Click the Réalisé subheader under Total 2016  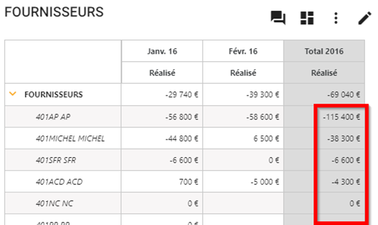pyautogui.click(x=324, y=73)
